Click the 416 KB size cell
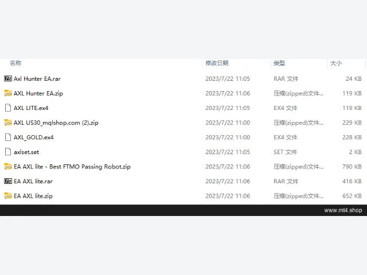The width and height of the screenshot is (367, 275). tap(352, 181)
